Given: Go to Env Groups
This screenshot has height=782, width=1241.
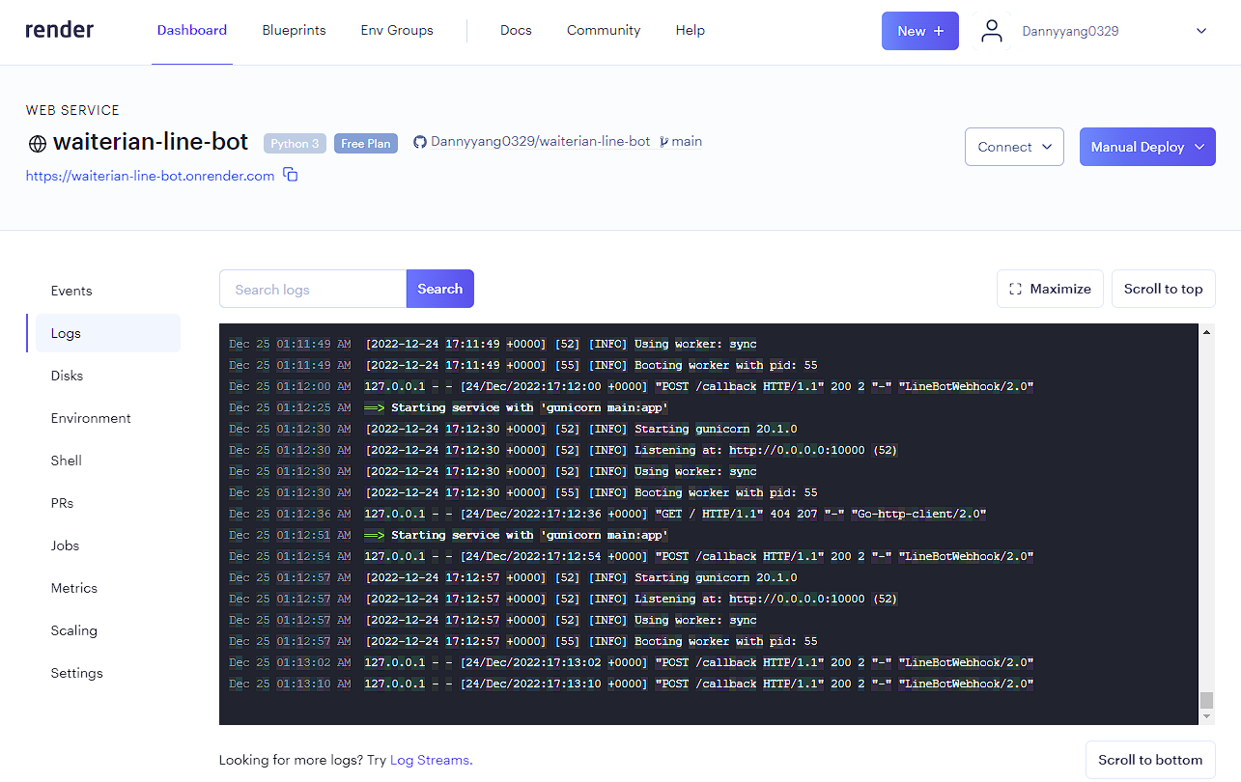Looking at the screenshot, I should [x=397, y=30].
